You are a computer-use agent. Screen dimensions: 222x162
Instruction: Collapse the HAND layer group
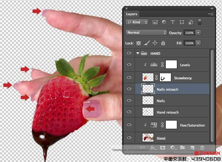pyautogui.click(x=138, y=54)
